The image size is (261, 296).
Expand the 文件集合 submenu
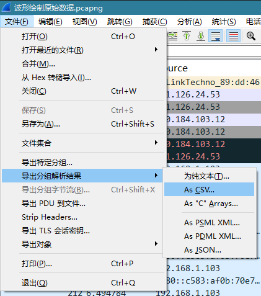point(83,143)
